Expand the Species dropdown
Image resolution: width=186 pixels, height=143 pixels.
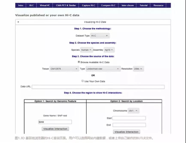[86, 50]
